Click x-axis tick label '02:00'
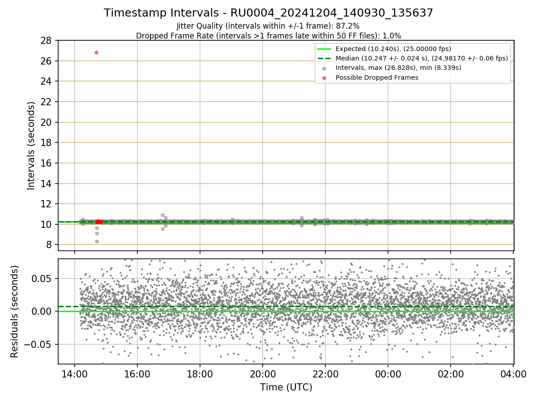The width and height of the screenshot is (537, 403). (450, 374)
